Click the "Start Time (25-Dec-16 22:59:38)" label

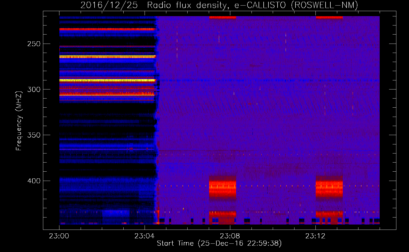pos(219,243)
